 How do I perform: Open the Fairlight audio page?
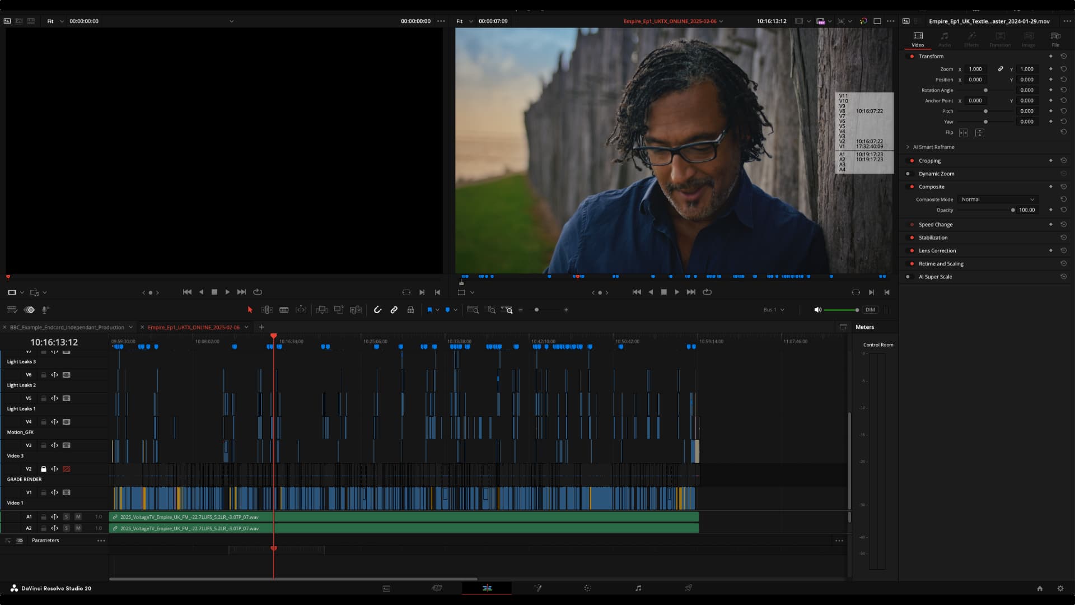[638, 589]
